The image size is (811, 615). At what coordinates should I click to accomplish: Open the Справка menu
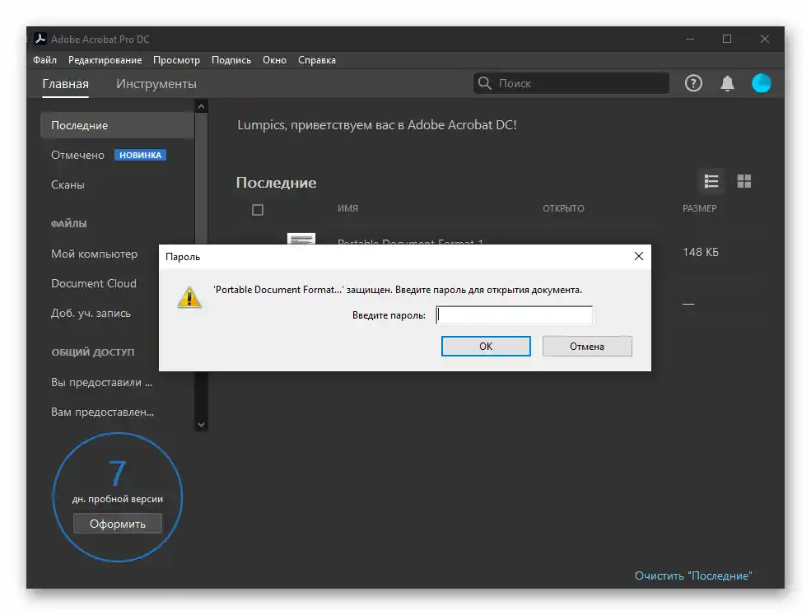[x=317, y=60]
